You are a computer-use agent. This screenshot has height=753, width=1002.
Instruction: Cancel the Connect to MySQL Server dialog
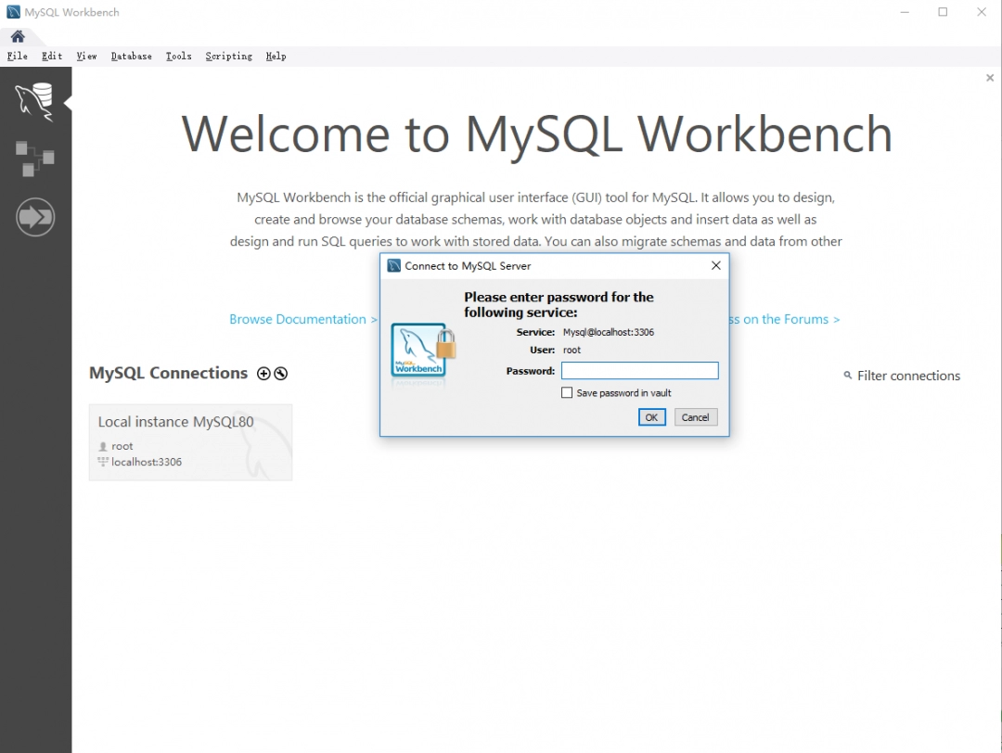[695, 417]
